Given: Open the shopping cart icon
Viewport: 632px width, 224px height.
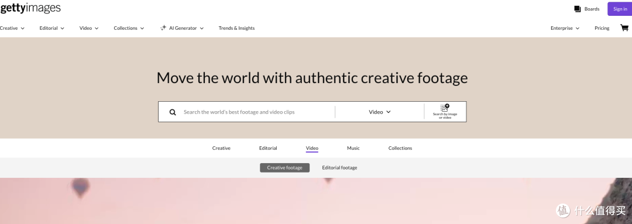Looking at the screenshot, I should [x=624, y=28].
